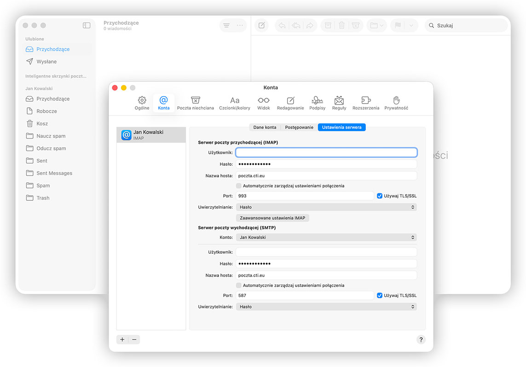Open Poczta niechciana settings
The height and width of the screenshot is (367, 526).
click(195, 102)
